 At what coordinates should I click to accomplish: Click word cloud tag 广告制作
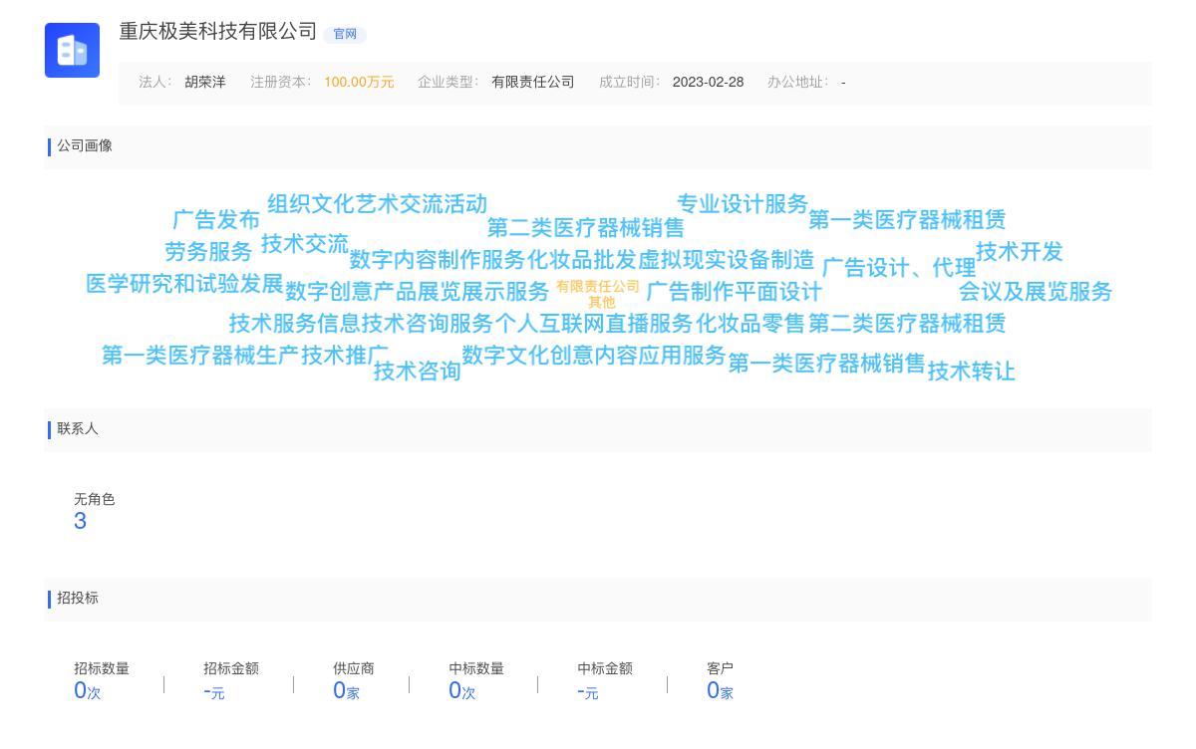[x=691, y=292]
